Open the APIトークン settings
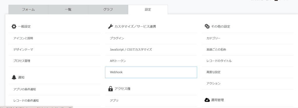Image resolution: width=298 pixels, height=108 pixels. pyautogui.click(x=151, y=61)
